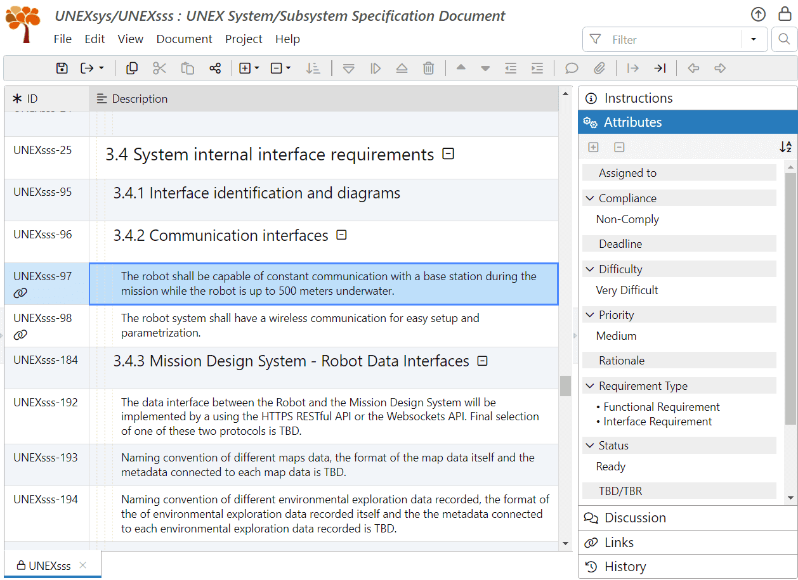Open the Discussion panel

688,518
